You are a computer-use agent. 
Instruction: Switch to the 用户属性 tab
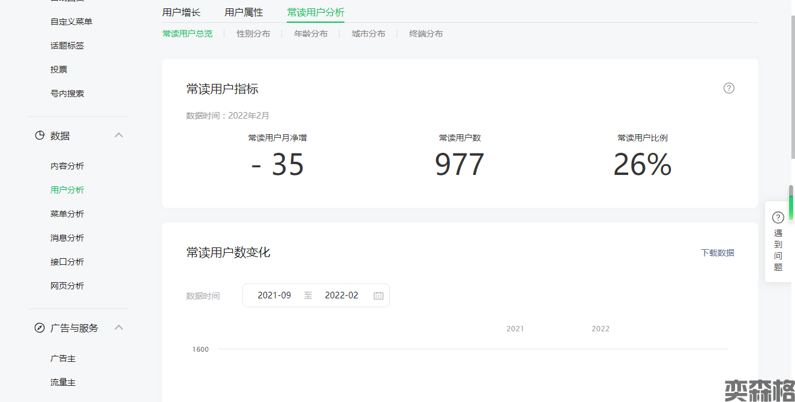pyautogui.click(x=244, y=12)
